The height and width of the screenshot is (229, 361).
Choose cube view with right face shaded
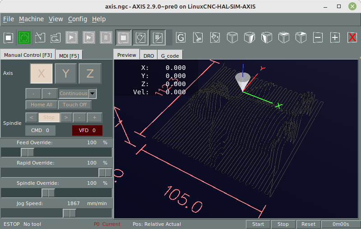point(250,37)
